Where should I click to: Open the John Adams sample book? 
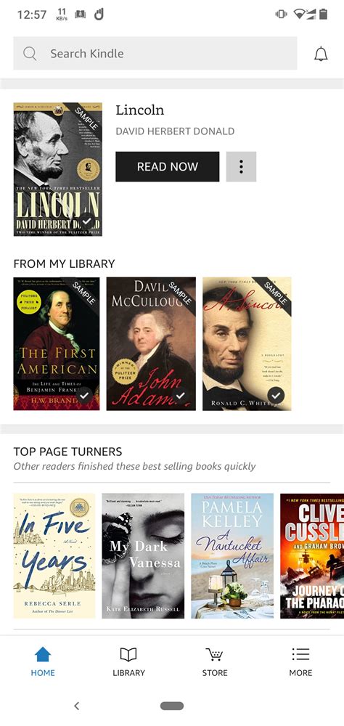tap(151, 343)
